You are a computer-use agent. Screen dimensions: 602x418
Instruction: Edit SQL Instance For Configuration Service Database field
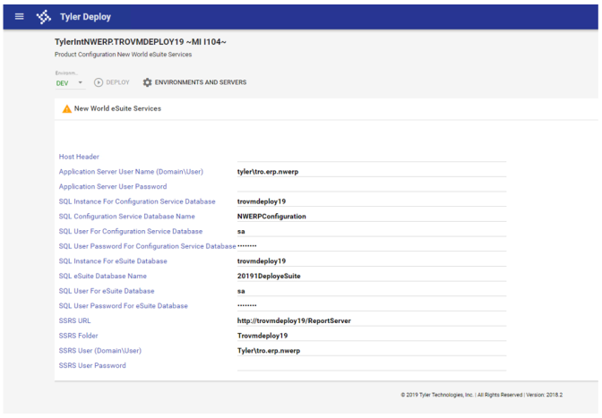pyautogui.click(x=372, y=201)
